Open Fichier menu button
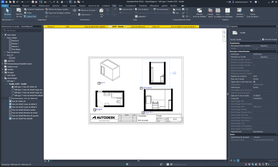This screenshot has height=167, width=278. pos(5,6)
